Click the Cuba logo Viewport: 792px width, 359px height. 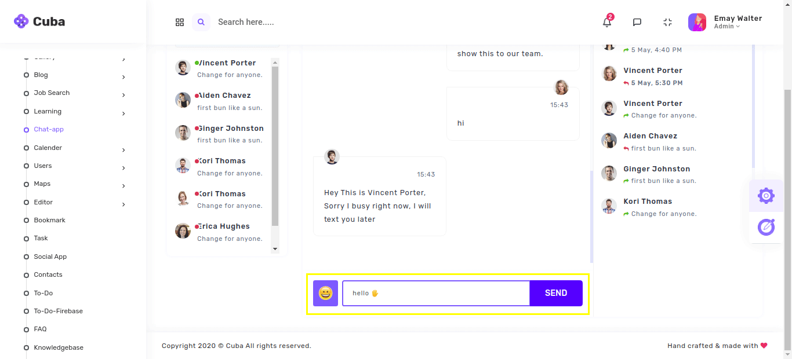[x=39, y=21]
